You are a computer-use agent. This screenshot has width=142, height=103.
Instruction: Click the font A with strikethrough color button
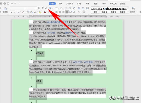pyautogui.click(x=23, y=12)
